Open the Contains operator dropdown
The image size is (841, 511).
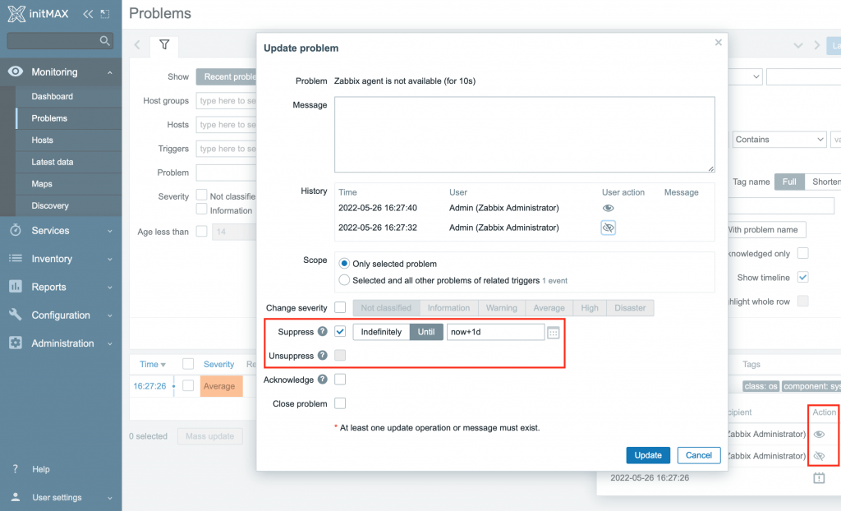pyautogui.click(x=779, y=140)
